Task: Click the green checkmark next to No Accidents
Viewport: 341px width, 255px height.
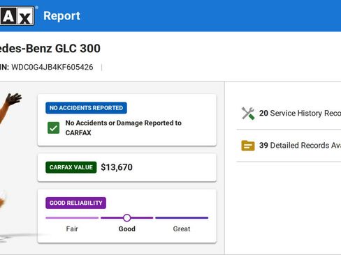Action: point(53,127)
